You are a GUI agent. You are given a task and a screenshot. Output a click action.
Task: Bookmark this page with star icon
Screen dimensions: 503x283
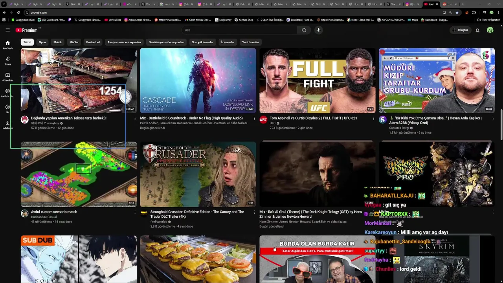point(457,13)
